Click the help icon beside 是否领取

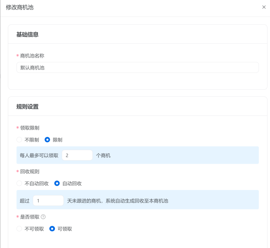(43, 217)
